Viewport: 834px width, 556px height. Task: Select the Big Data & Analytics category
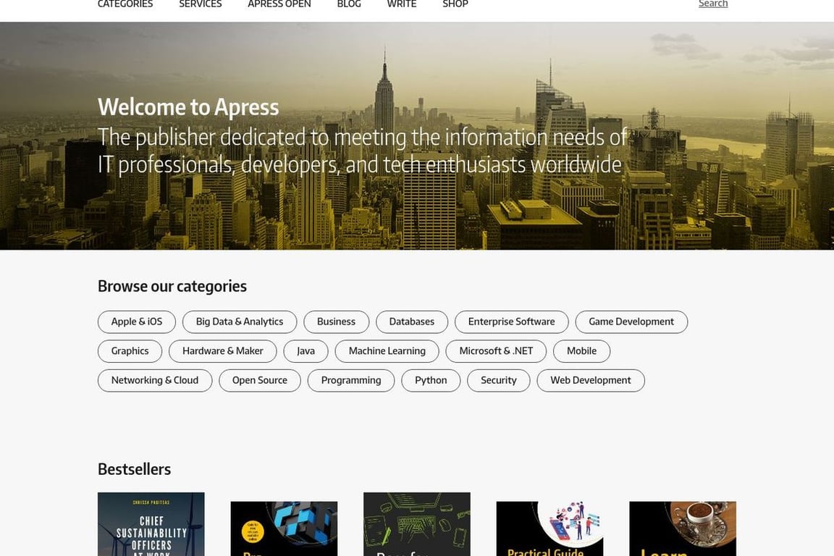pyautogui.click(x=240, y=322)
